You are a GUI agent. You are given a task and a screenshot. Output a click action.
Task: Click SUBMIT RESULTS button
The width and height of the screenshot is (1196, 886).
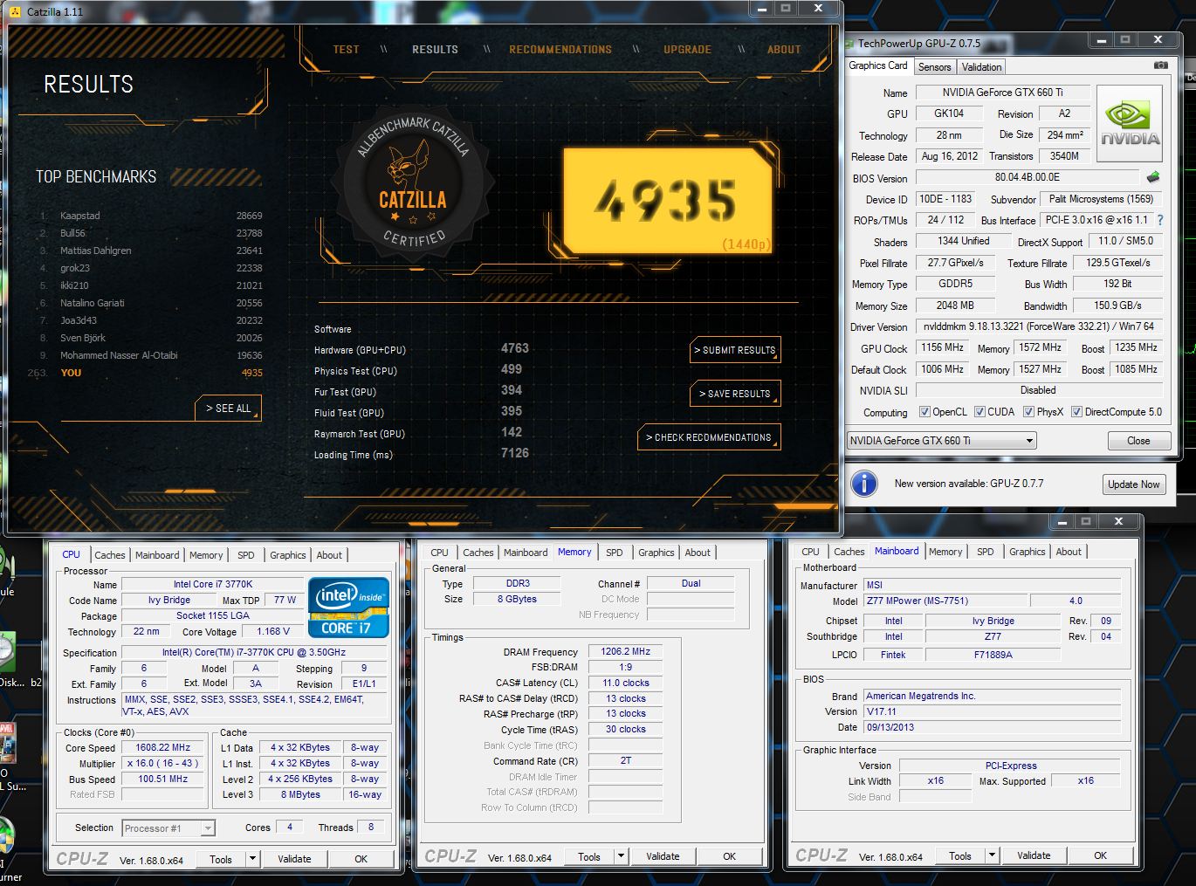pyautogui.click(x=735, y=350)
